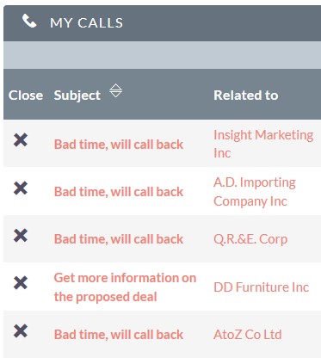The height and width of the screenshot is (364, 321).
Task: Click the phone icon in My Calls header
Action: click(29, 22)
